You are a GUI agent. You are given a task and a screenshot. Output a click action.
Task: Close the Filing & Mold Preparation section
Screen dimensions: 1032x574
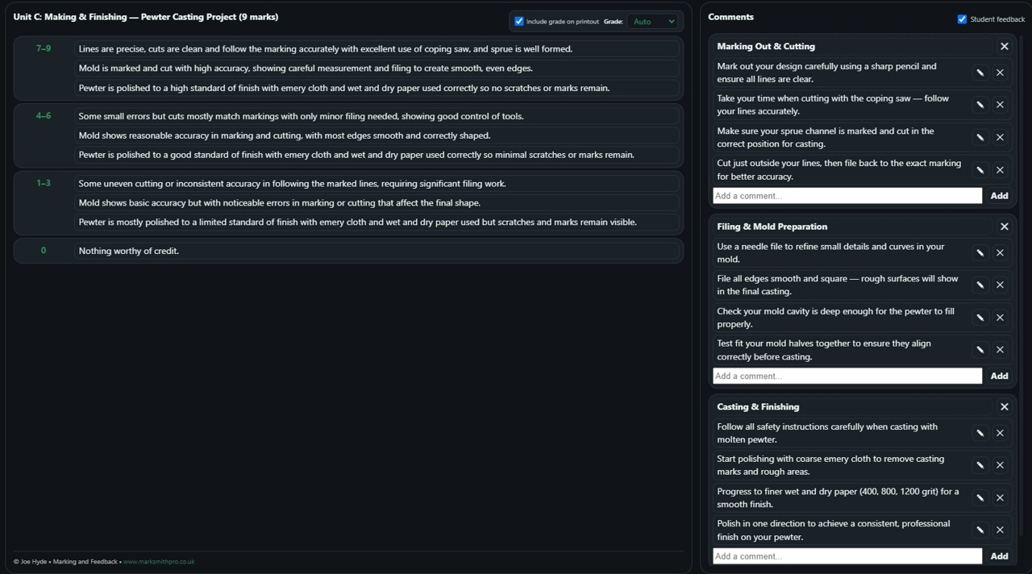point(1004,227)
